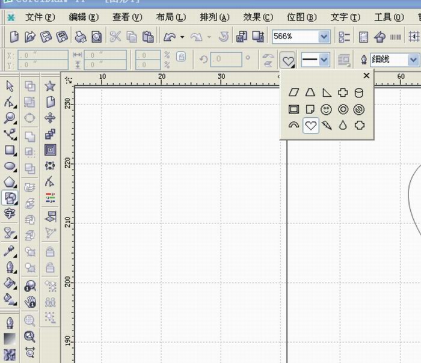This screenshot has width=421, height=363.
Task: Choose the parallelogram shape in popup
Action: click(x=293, y=93)
